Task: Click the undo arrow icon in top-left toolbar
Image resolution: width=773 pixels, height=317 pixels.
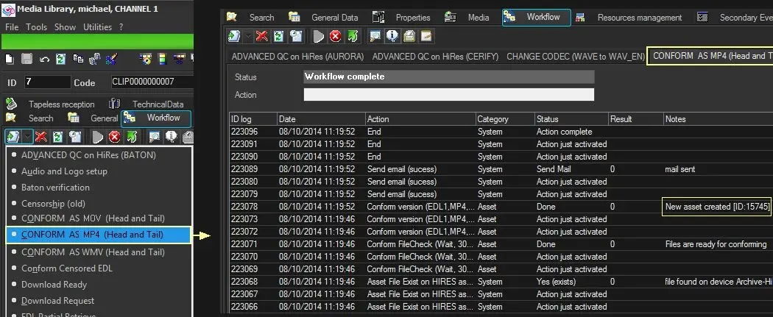Action: pos(44,58)
